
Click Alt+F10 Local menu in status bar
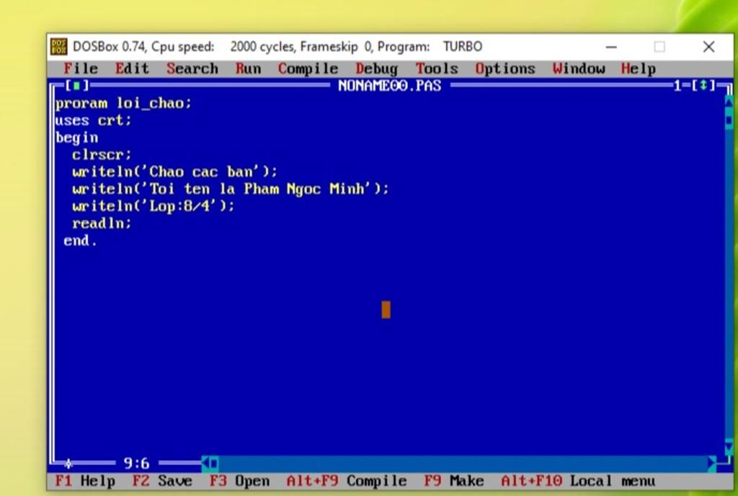(x=578, y=481)
